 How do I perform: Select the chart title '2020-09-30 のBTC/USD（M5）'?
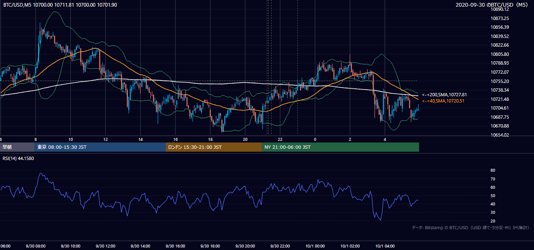[492, 5]
